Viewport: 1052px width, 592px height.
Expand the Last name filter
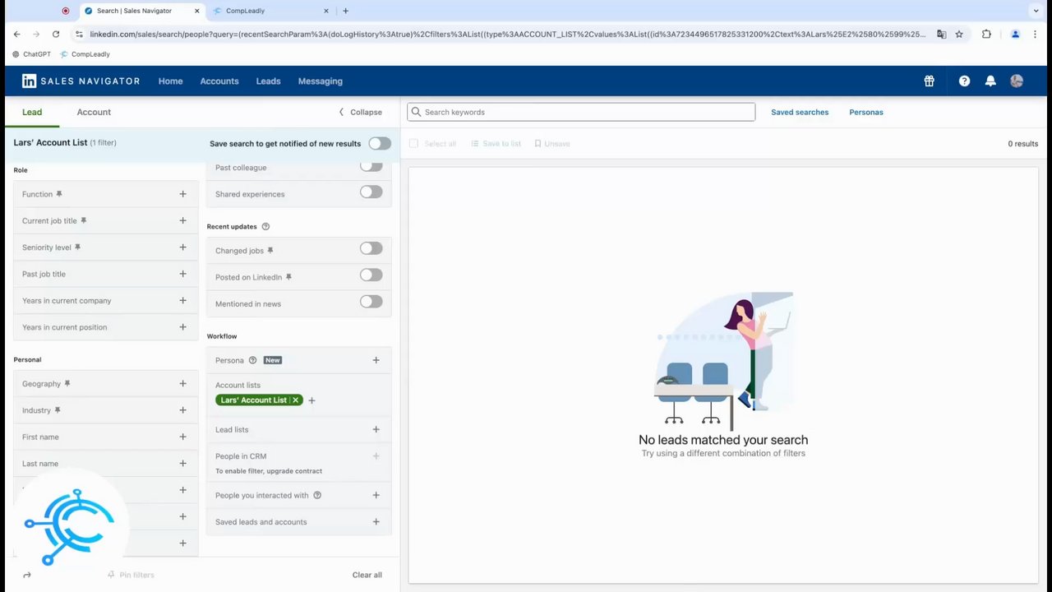[182, 464]
